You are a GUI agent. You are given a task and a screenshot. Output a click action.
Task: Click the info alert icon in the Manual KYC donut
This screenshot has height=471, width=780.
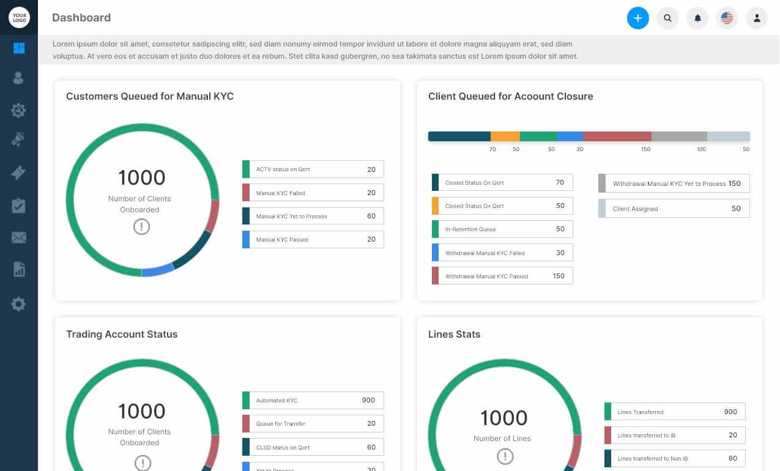pyautogui.click(x=141, y=227)
